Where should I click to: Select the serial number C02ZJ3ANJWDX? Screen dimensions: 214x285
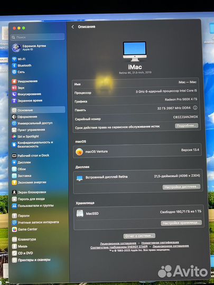(x=185, y=117)
